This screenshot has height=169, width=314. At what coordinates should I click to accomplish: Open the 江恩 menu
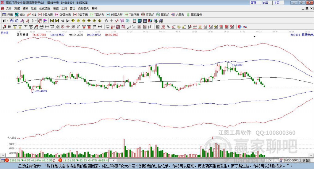[34, 8]
